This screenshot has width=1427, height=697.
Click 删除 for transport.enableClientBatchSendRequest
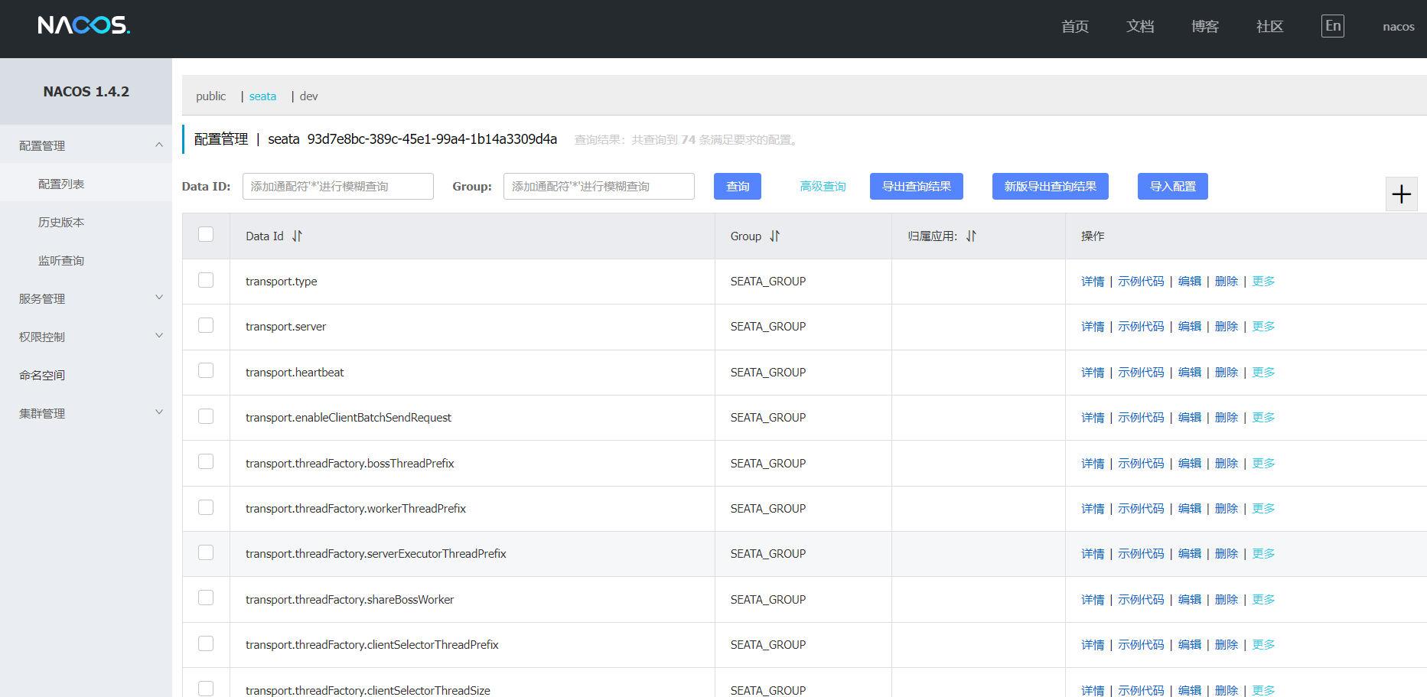1227,418
